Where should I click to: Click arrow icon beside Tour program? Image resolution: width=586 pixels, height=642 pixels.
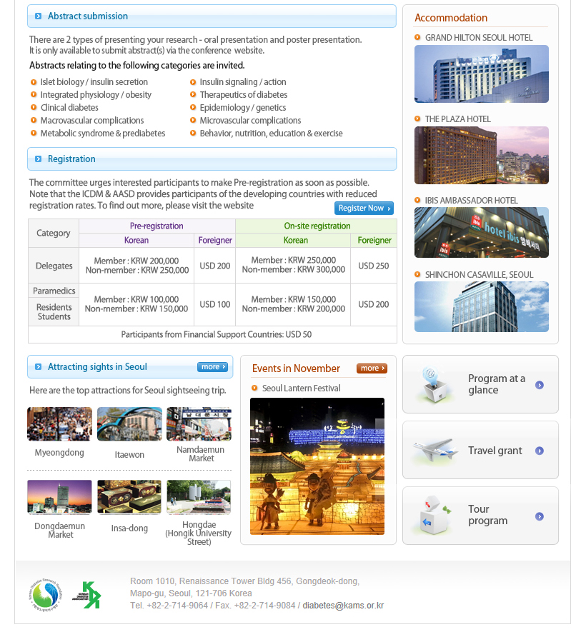(x=540, y=516)
